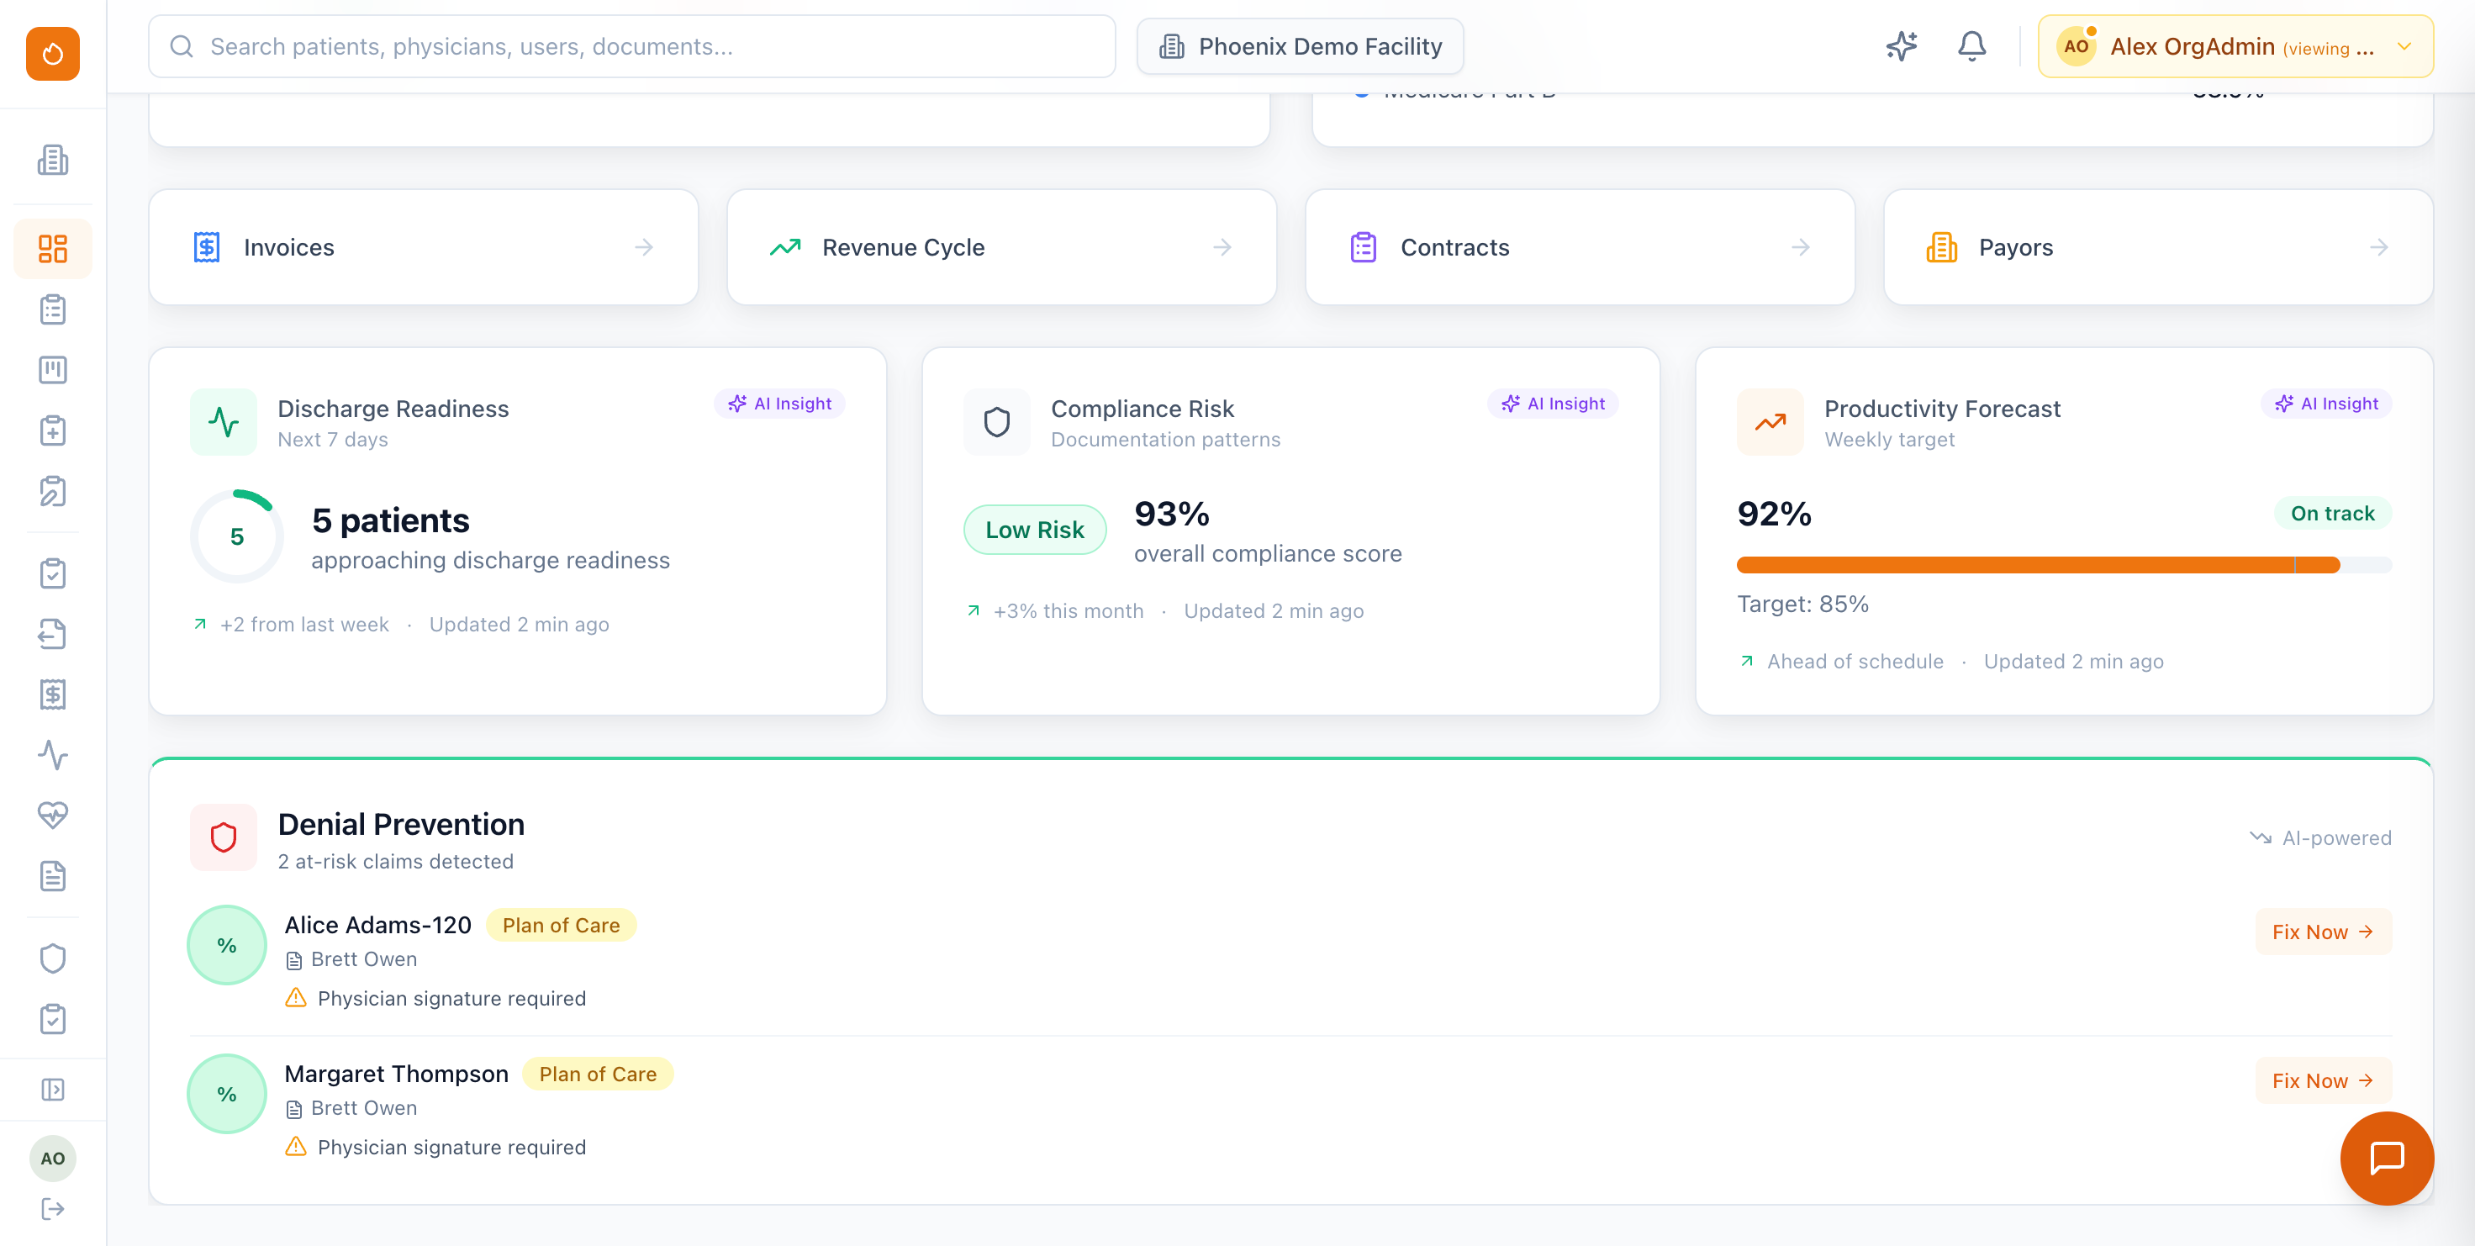Screen dimensions: 2475x1246
Task: Click Fix Now for Margaret Thompson
Action: (2323, 1079)
